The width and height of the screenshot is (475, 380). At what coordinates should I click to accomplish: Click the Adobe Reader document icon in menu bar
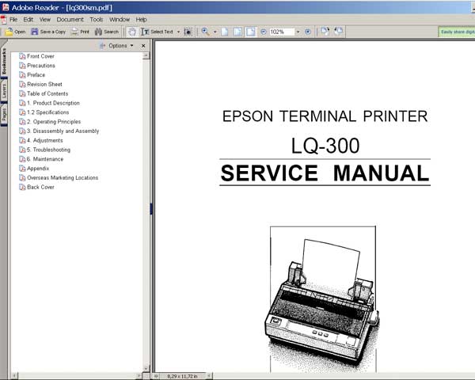tap(3, 20)
